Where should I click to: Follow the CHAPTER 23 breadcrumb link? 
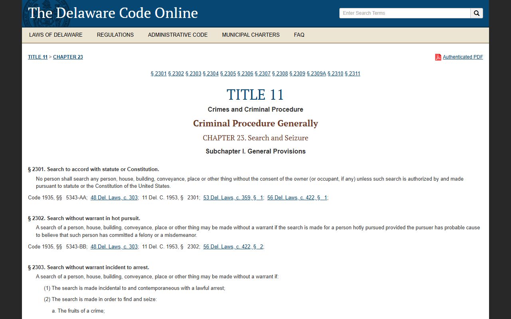68,57
